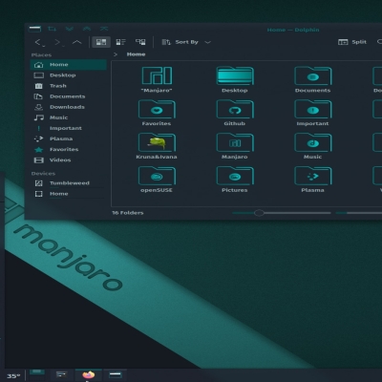The height and width of the screenshot is (382, 382).
Task: Select the Home device under Devices
Action: tap(69, 194)
